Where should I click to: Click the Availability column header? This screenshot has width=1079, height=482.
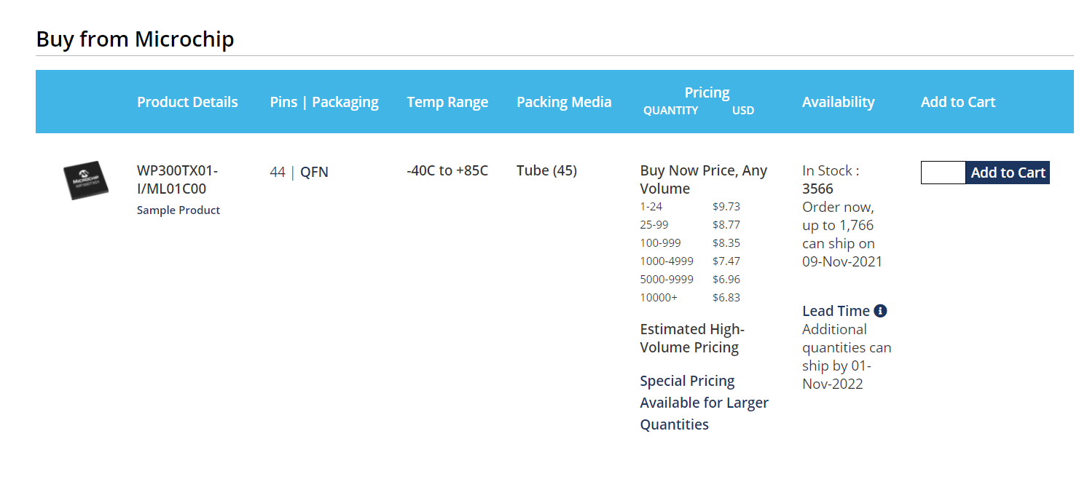838,102
